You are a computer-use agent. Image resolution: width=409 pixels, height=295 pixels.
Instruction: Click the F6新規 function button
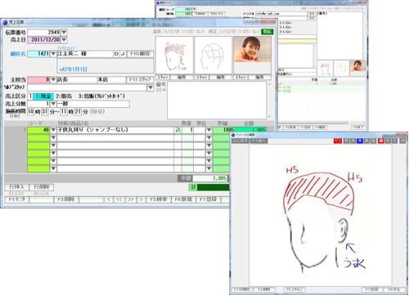pyautogui.click(x=183, y=199)
